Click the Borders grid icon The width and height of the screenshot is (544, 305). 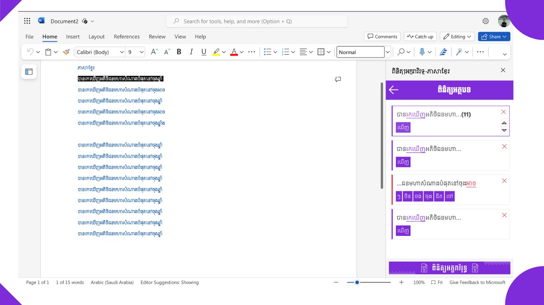[x=321, y=52]
